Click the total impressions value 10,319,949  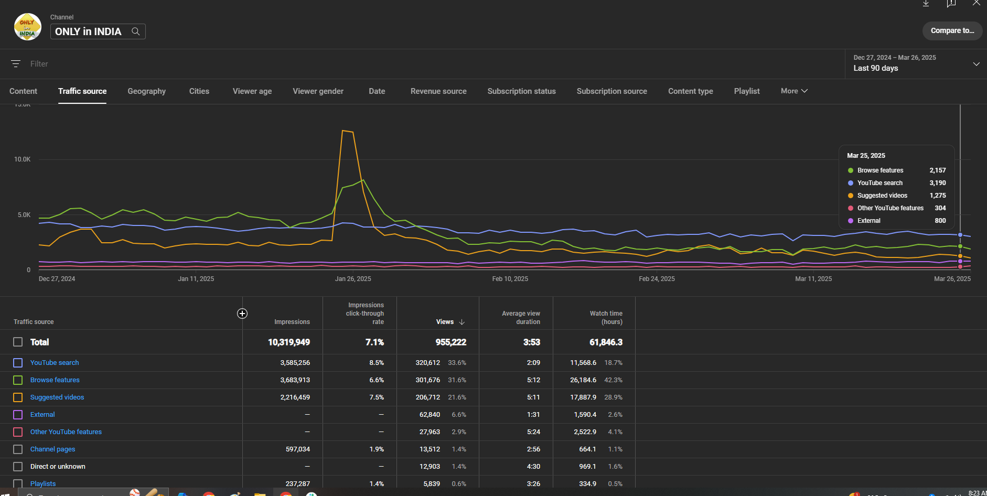(289, 342)
